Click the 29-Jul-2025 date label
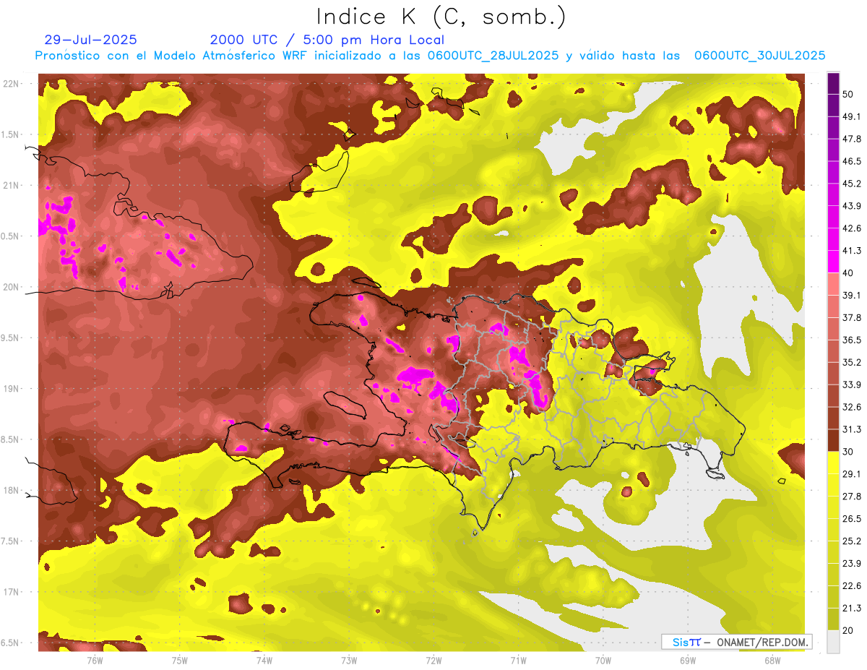The image size is (867, 670). [90, 40]
